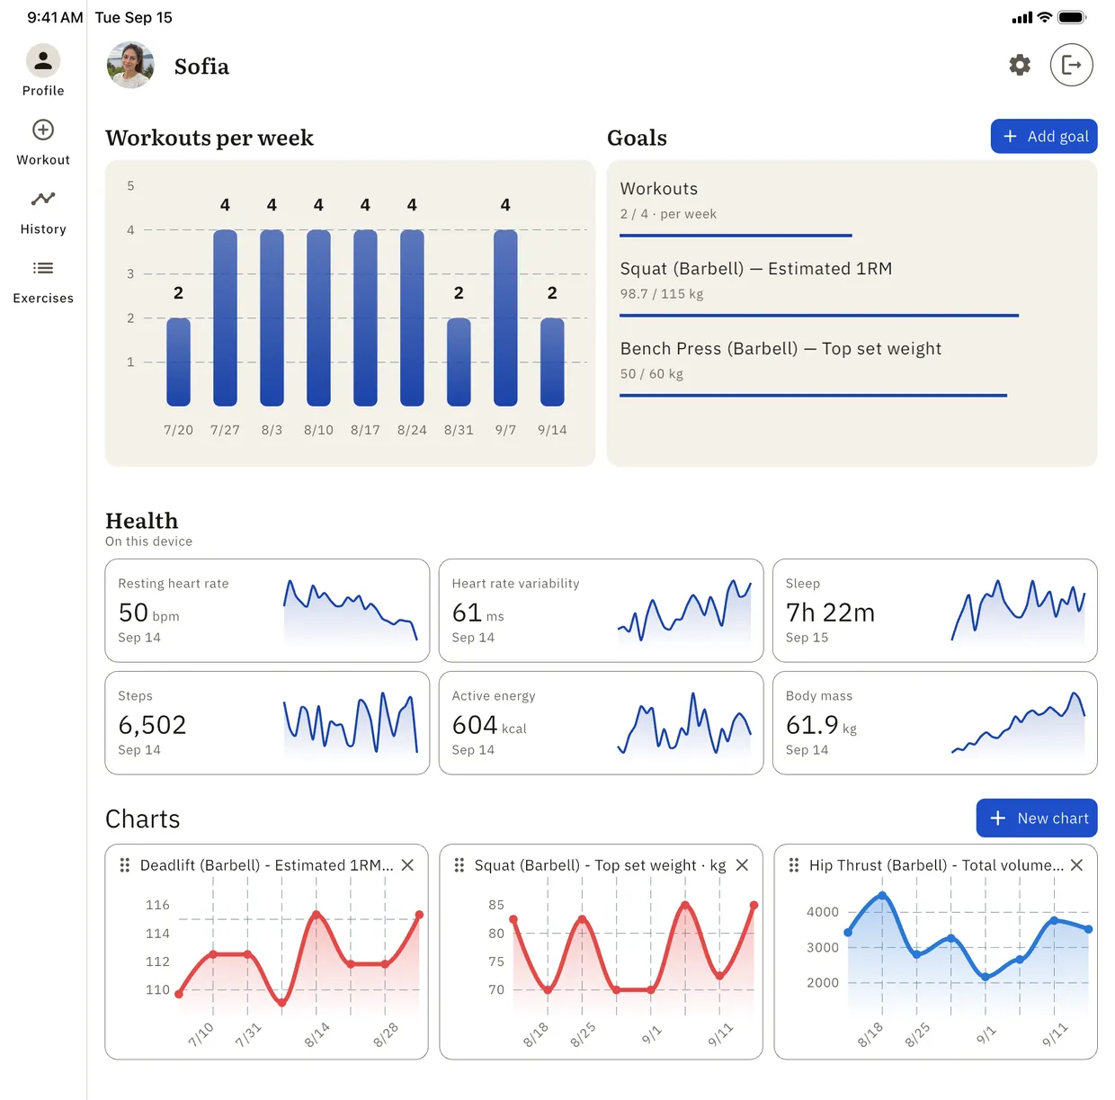Select the Bench Press Top set weight goal
The image size is (1115, 1100).
pos(852,367)
